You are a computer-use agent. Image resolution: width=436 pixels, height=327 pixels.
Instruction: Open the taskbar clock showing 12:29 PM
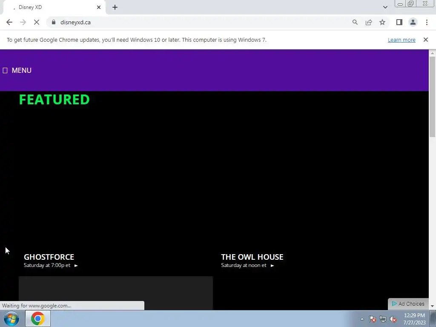(x=414, y=319)
